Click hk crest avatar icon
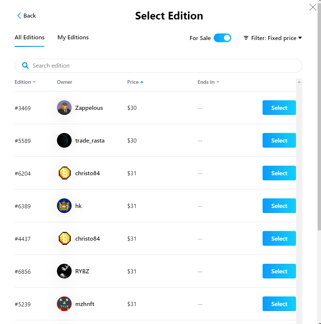Image resolution: width=321 pixels, height=324 pixels. pos(64,206)
